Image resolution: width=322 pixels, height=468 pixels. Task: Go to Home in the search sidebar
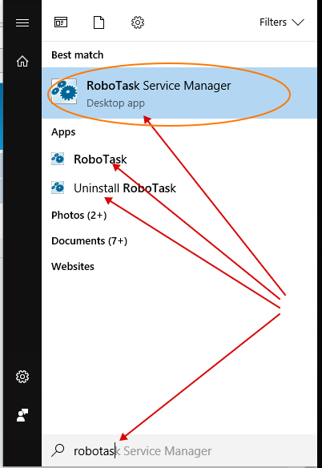click(22, 62)
